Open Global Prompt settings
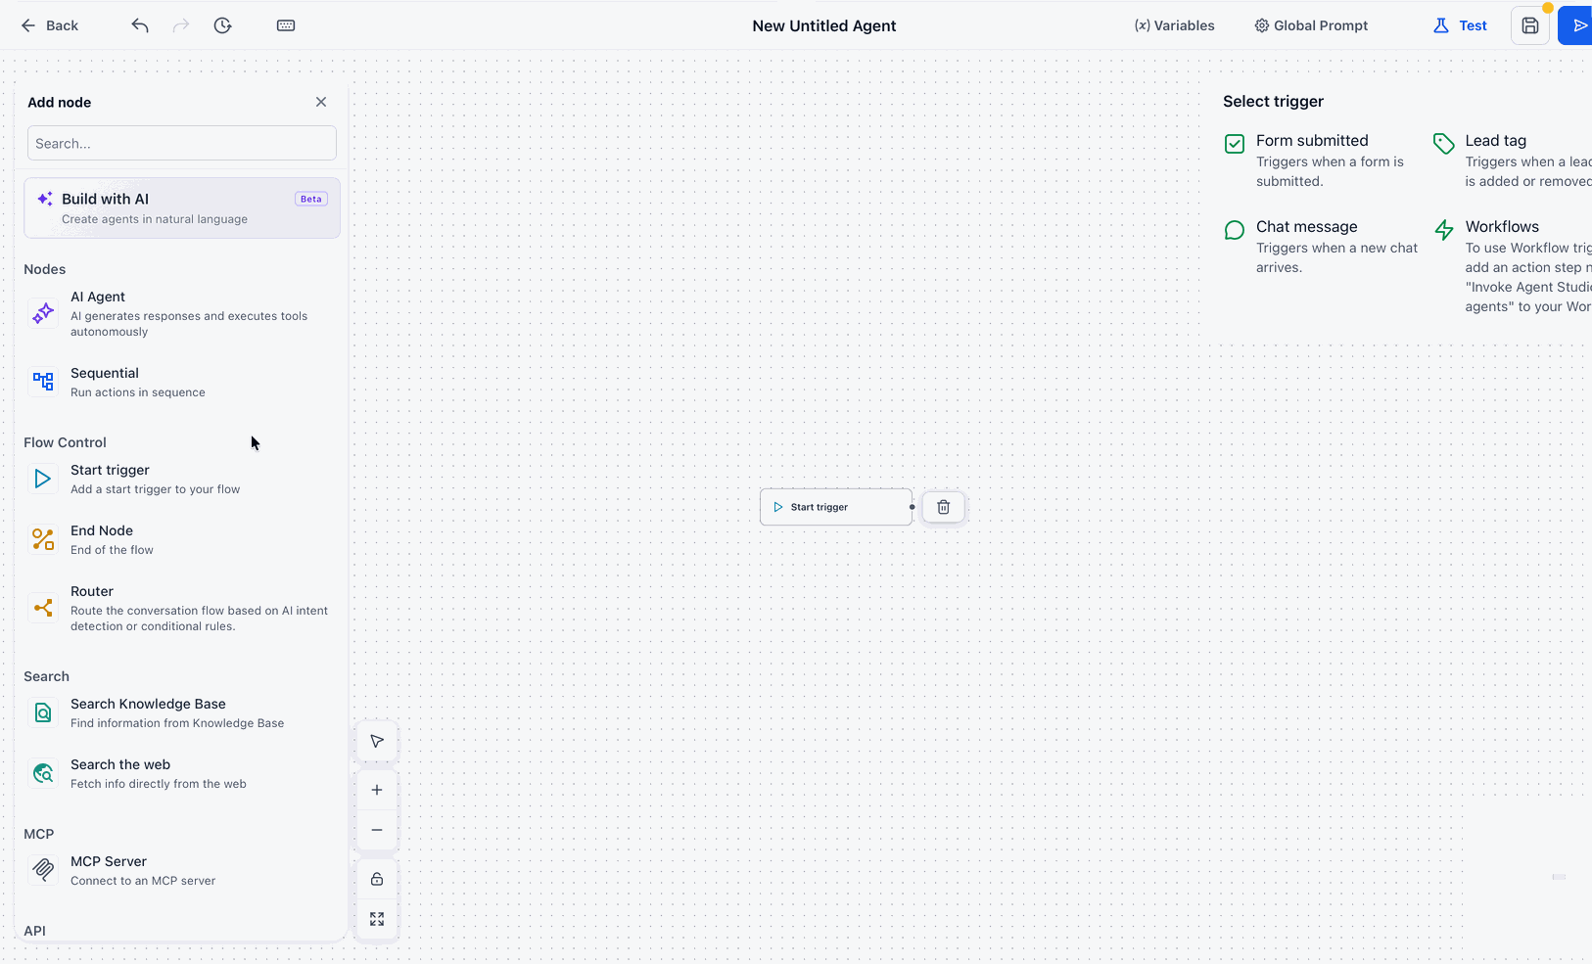1592x964 pixels. click(x=1311, y=25)
